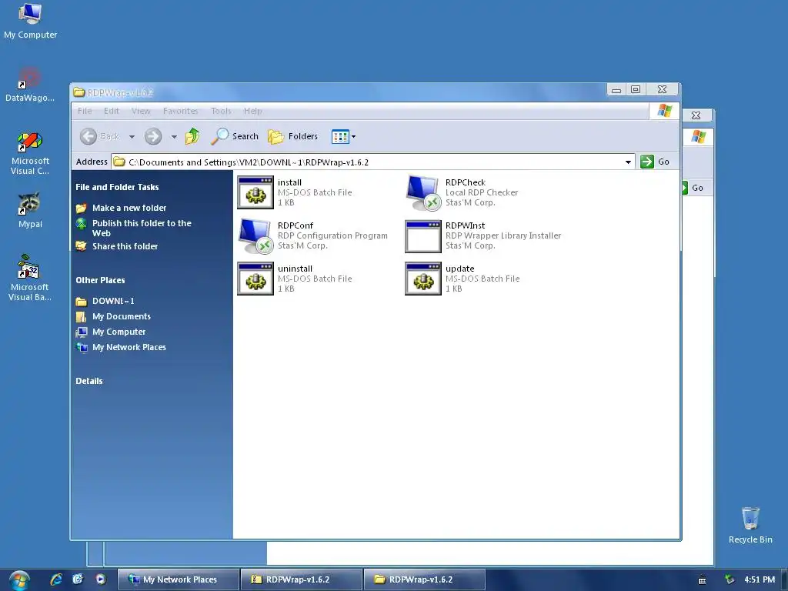The width and height of the screenshot is (788, 591).
Task: Expand the Address bar dropdown
Action: [628, 162]
